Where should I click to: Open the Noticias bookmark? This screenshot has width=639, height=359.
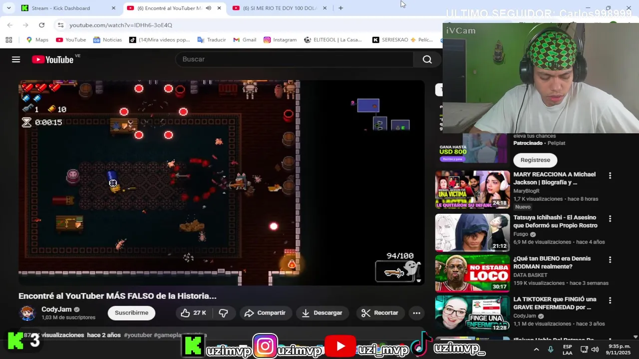point(107,40)
